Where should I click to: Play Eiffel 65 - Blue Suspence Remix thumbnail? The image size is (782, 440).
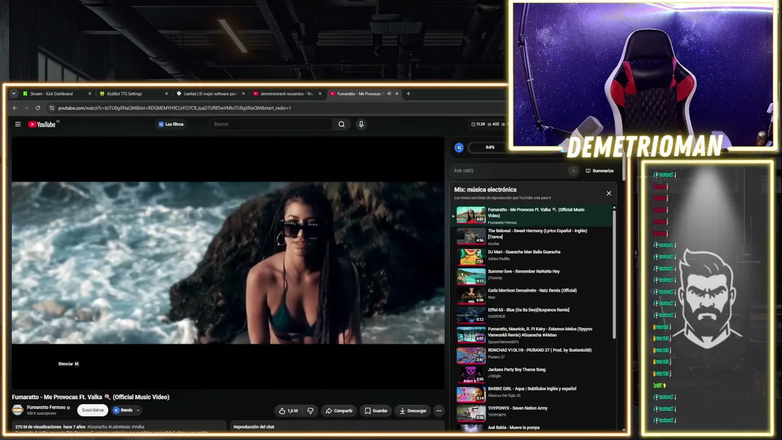click(471, 315)
